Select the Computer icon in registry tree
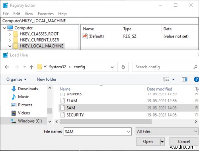The image size is (199, 151). [x=10, y=28]
